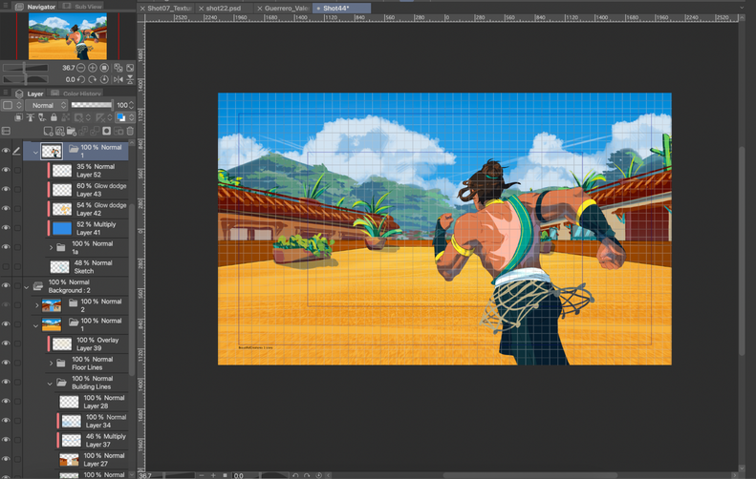
Task: Hide the Background : 2 folder
Action: pyautogui.click(x=6, y=285)
